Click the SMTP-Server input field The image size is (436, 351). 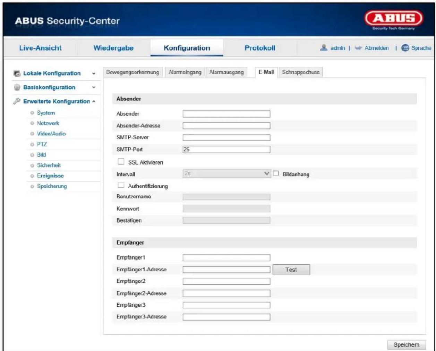(226, 138)
